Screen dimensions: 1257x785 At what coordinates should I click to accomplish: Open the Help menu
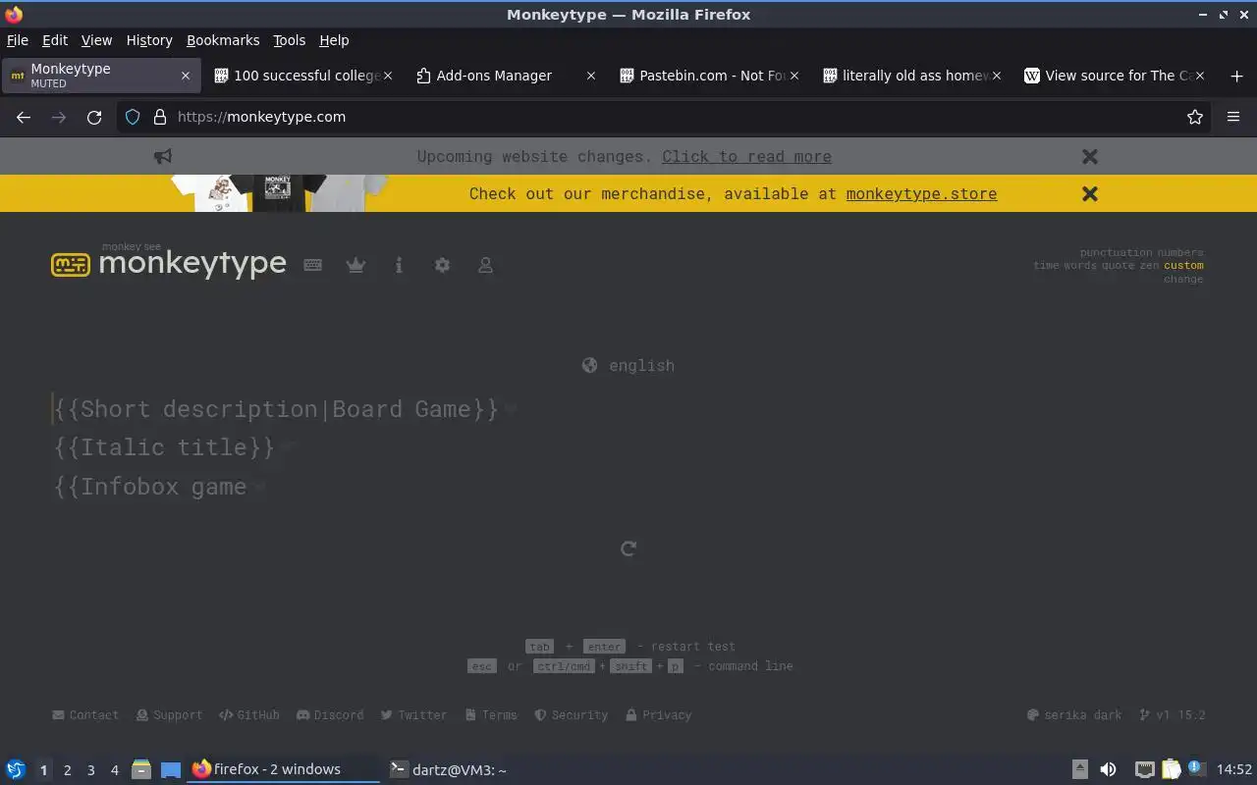tap(334, 40)
